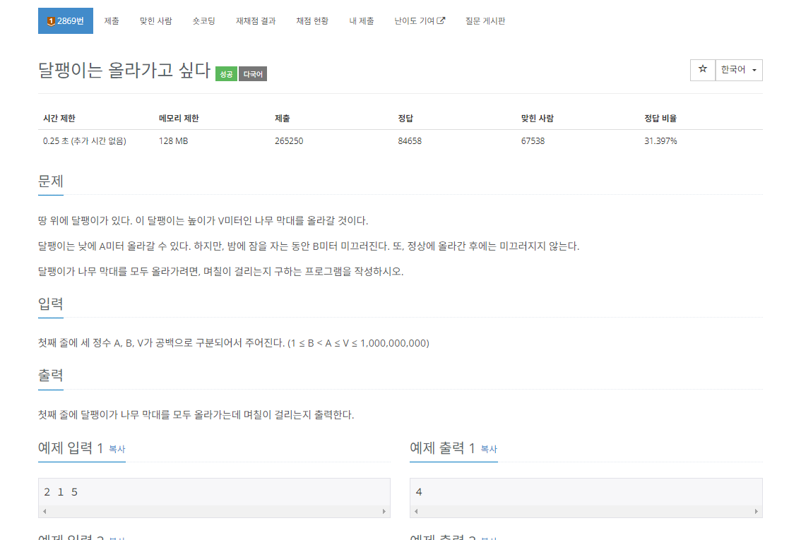Click the "메모리 제한" column header
Image resolution: width=789 pixels, height=540 pixels.
point(179,118)
